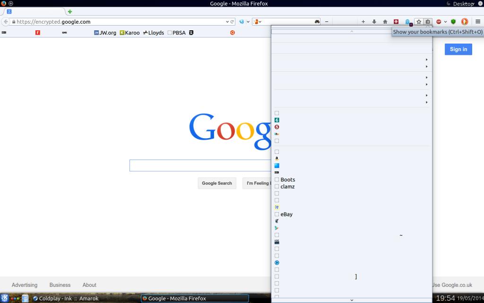
Task: Click the Google Search button
Action: click(x=217, y=183)
